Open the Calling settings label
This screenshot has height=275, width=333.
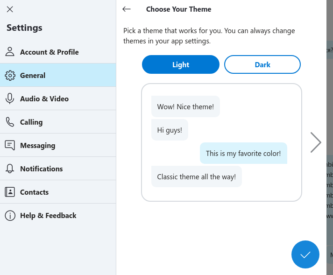tap(31, 122)
